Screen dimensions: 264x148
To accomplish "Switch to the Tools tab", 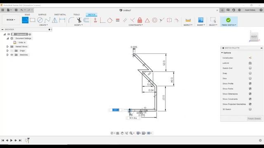I will coord(76,15).
